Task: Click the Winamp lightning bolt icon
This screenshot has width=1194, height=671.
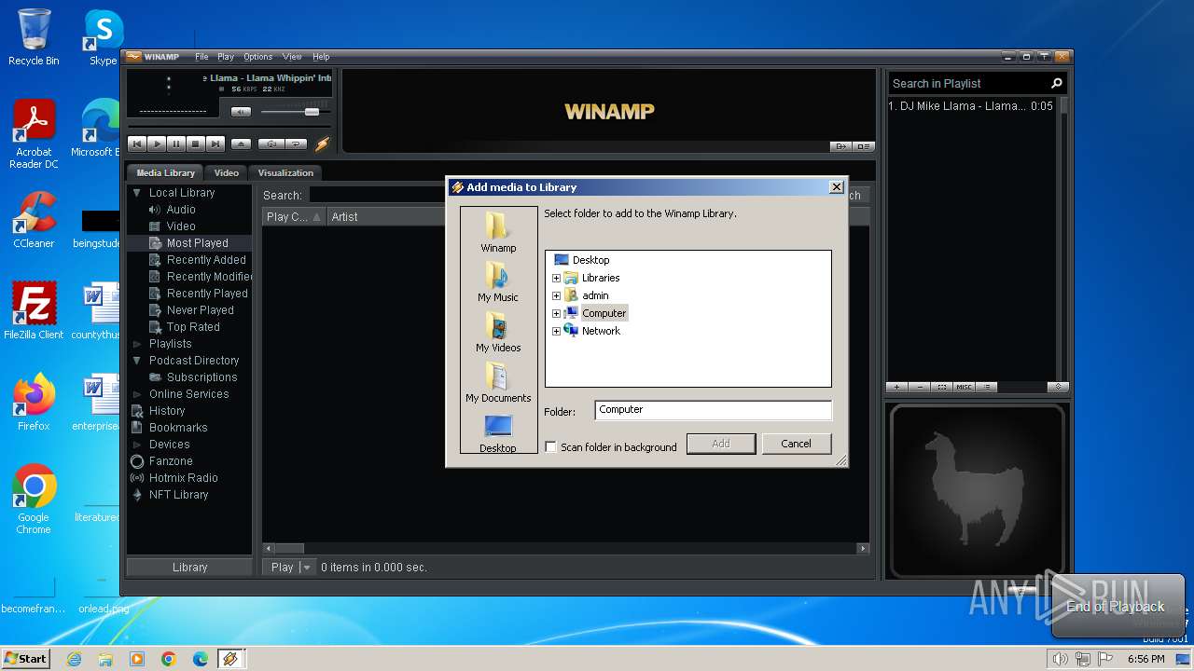Action: (x=323, y=144)
